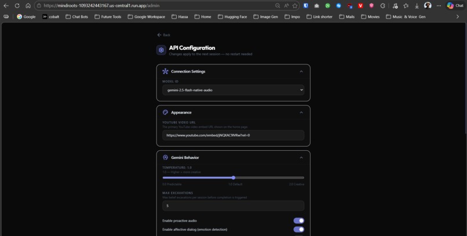Collapse the Connection Settings section

(301, 71)
